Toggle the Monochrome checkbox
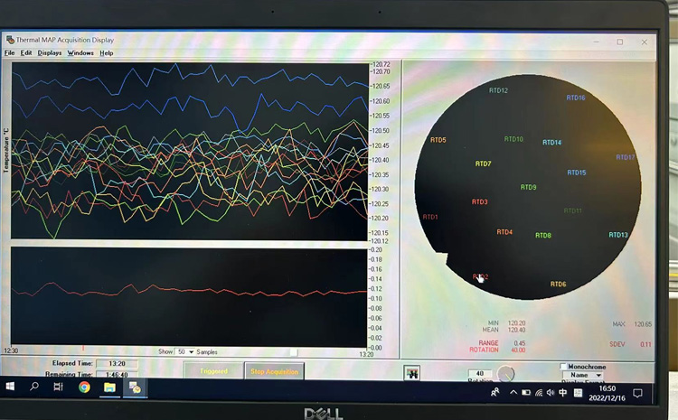This screenshot has width=678, height=420. [x=563, y=367]
